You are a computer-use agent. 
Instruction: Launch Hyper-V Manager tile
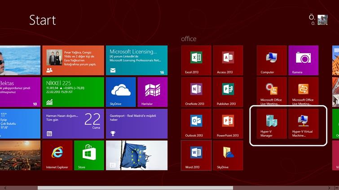[272, 124]
